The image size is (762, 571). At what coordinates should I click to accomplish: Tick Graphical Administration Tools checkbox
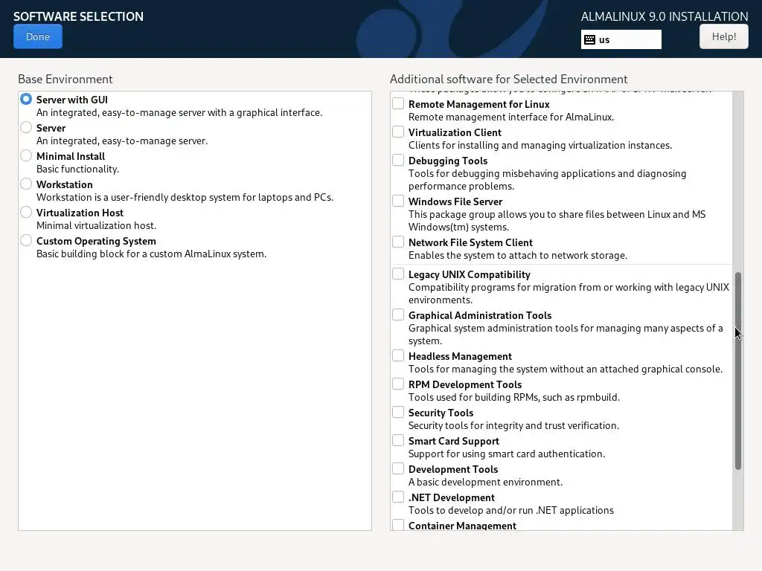click(x=398, y=314)
